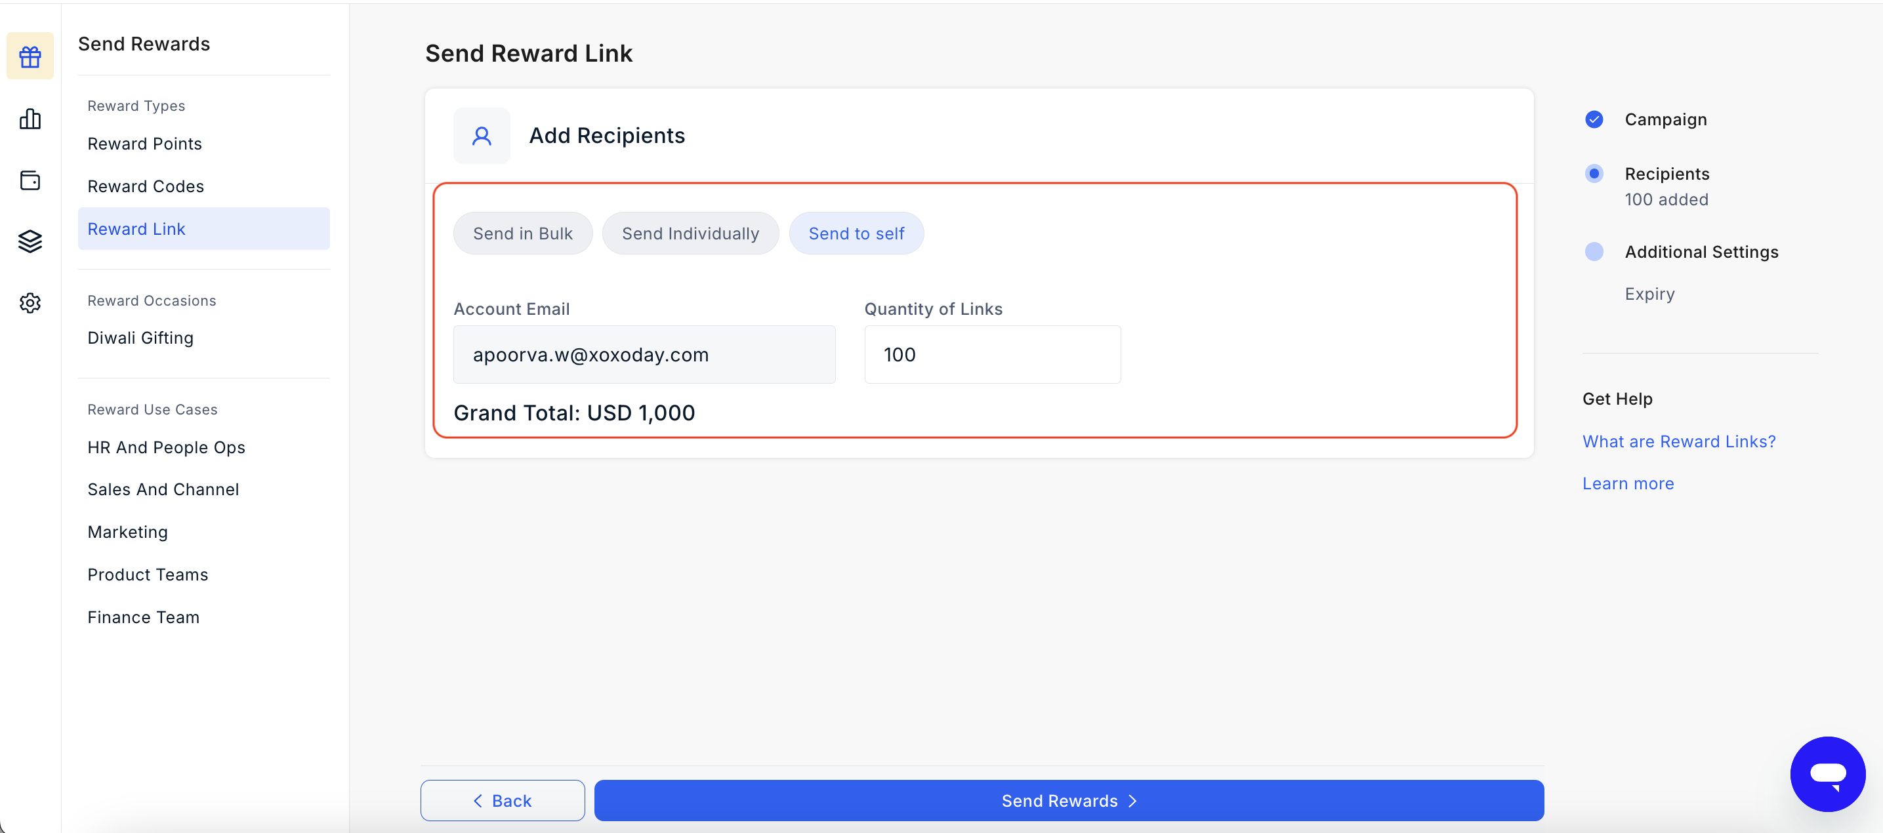This screenshot has height=833, width=1883.
Task: Select the Send to self option
Action: [856, 234]
